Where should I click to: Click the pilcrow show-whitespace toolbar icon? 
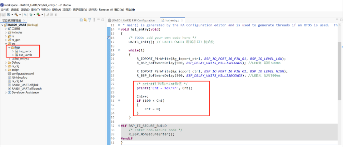pyautogui.click(x=56, y=15)
